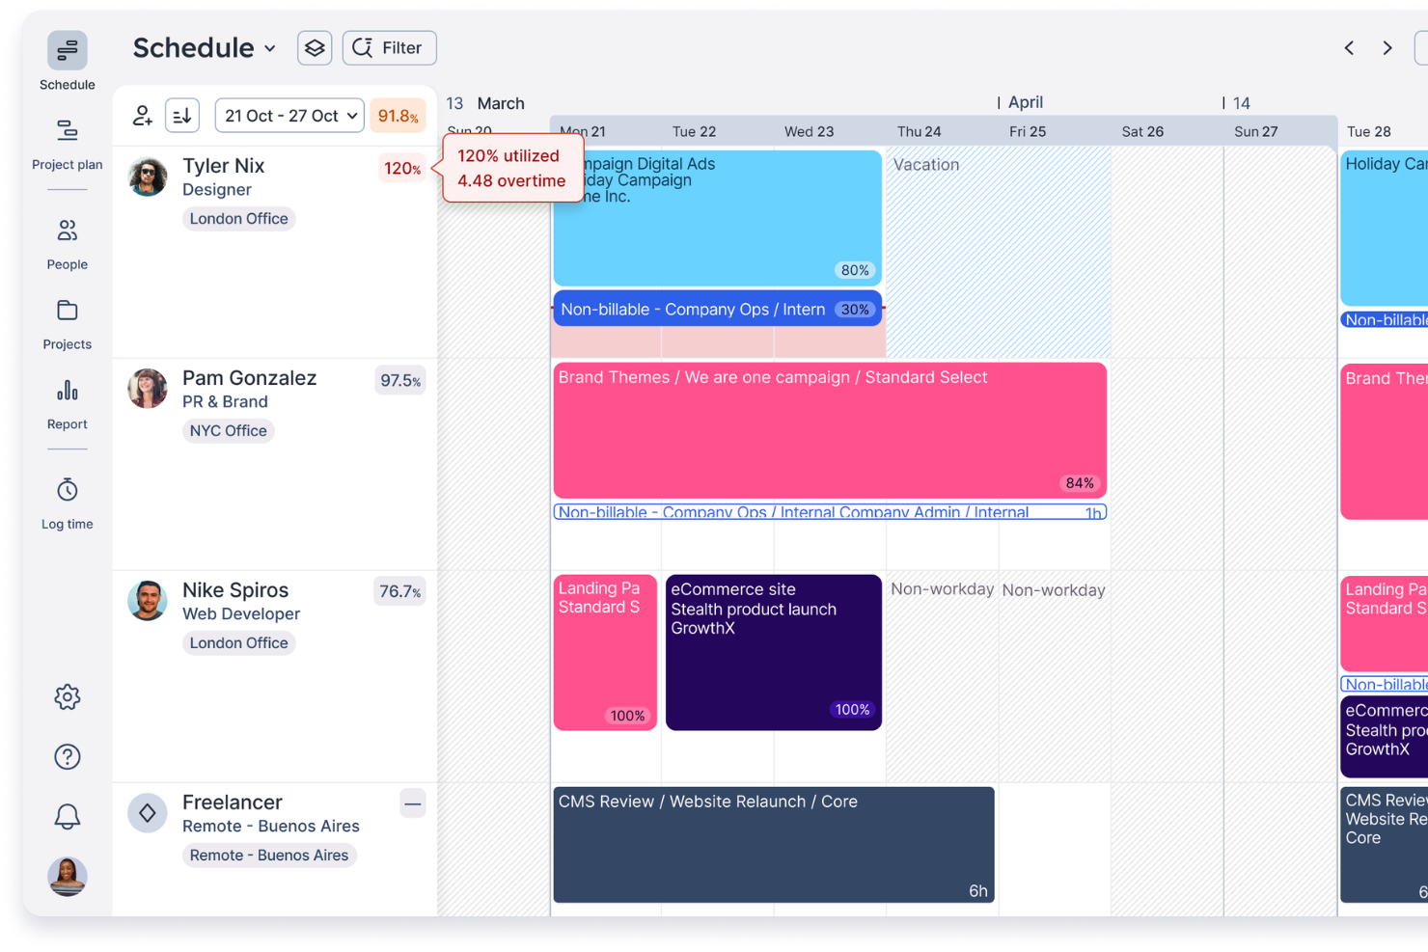Screen dimensions: 1428x952
Task: Click the add person icon above the team list
Action: (143, 116)
